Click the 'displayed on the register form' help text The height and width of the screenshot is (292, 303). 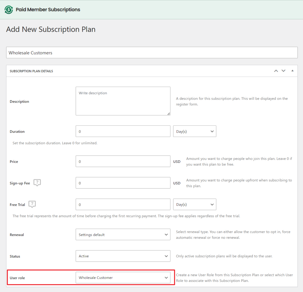click(x=232, y=101)
